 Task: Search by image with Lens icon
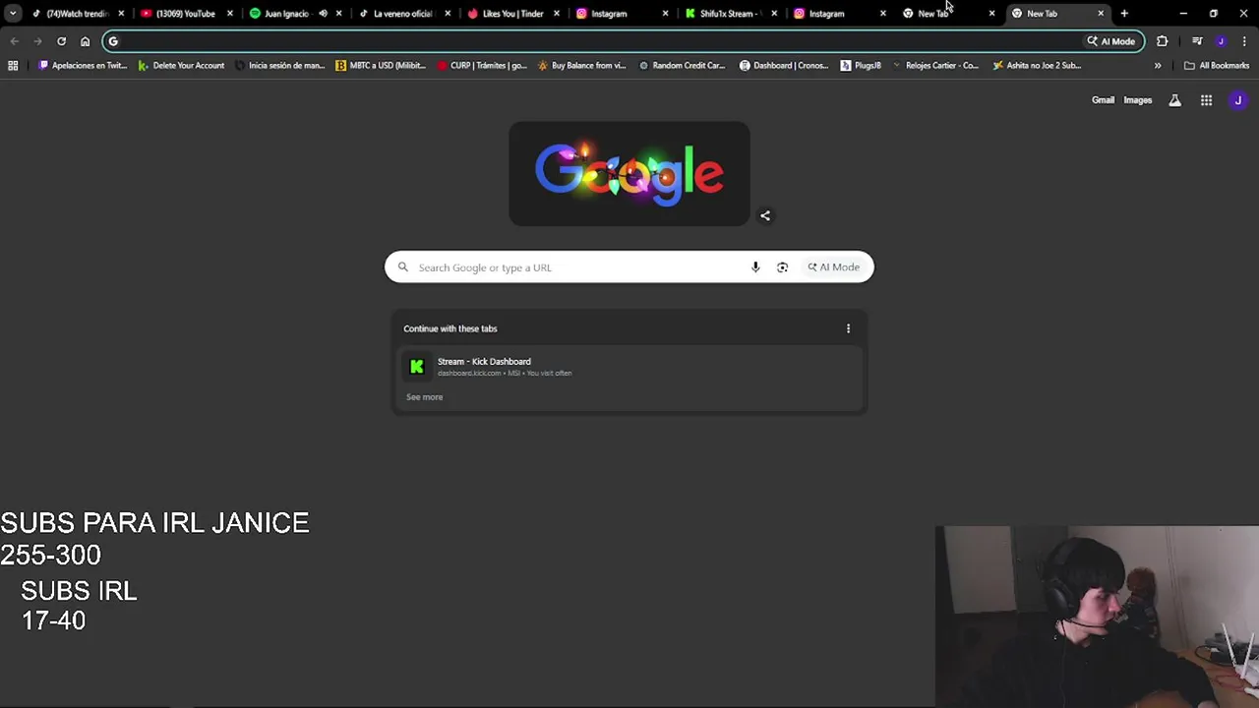coord(782,267)
